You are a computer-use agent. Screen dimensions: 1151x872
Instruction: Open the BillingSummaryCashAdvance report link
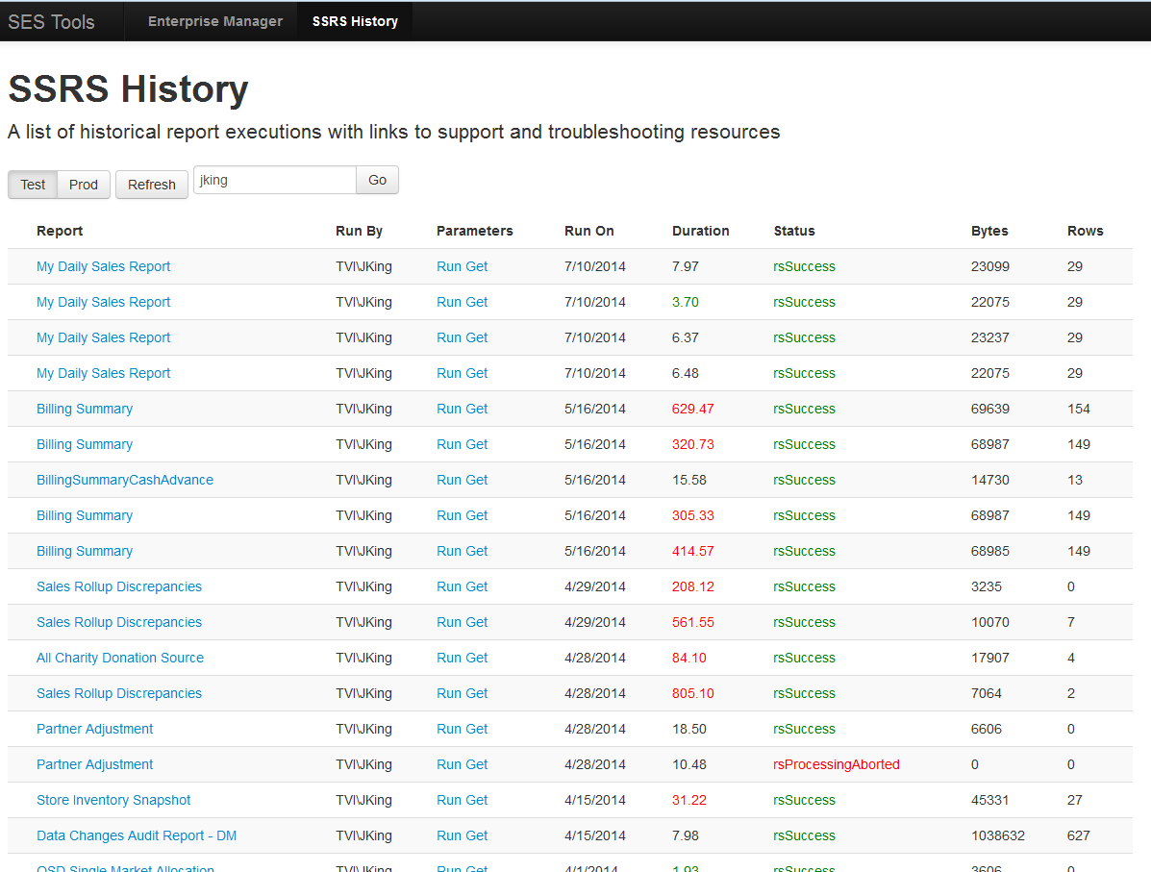point(125,480)
